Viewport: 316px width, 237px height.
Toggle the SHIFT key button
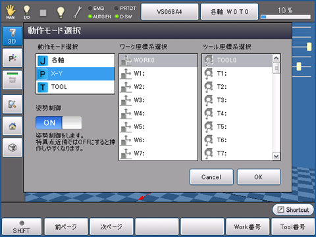click(x=21, y=227)
